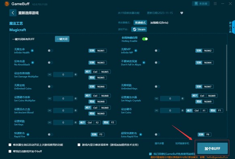Viewport: 235px width, 159px height.
Task: Decrease Set Damage Multiplier with minus button
Action: coord(49,74)
